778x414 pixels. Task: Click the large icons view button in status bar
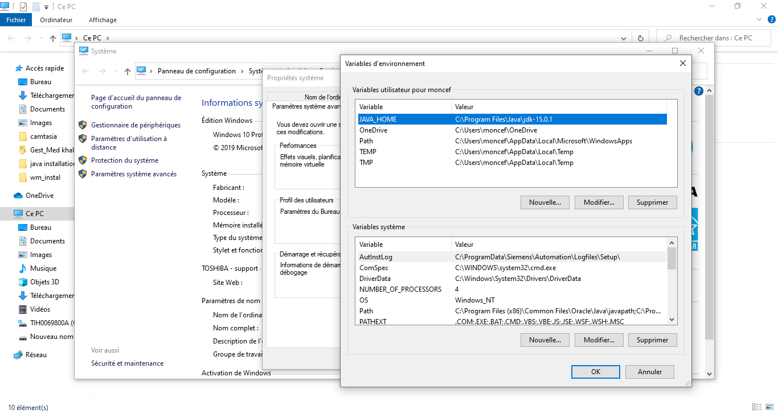click(x=768, y=407)
